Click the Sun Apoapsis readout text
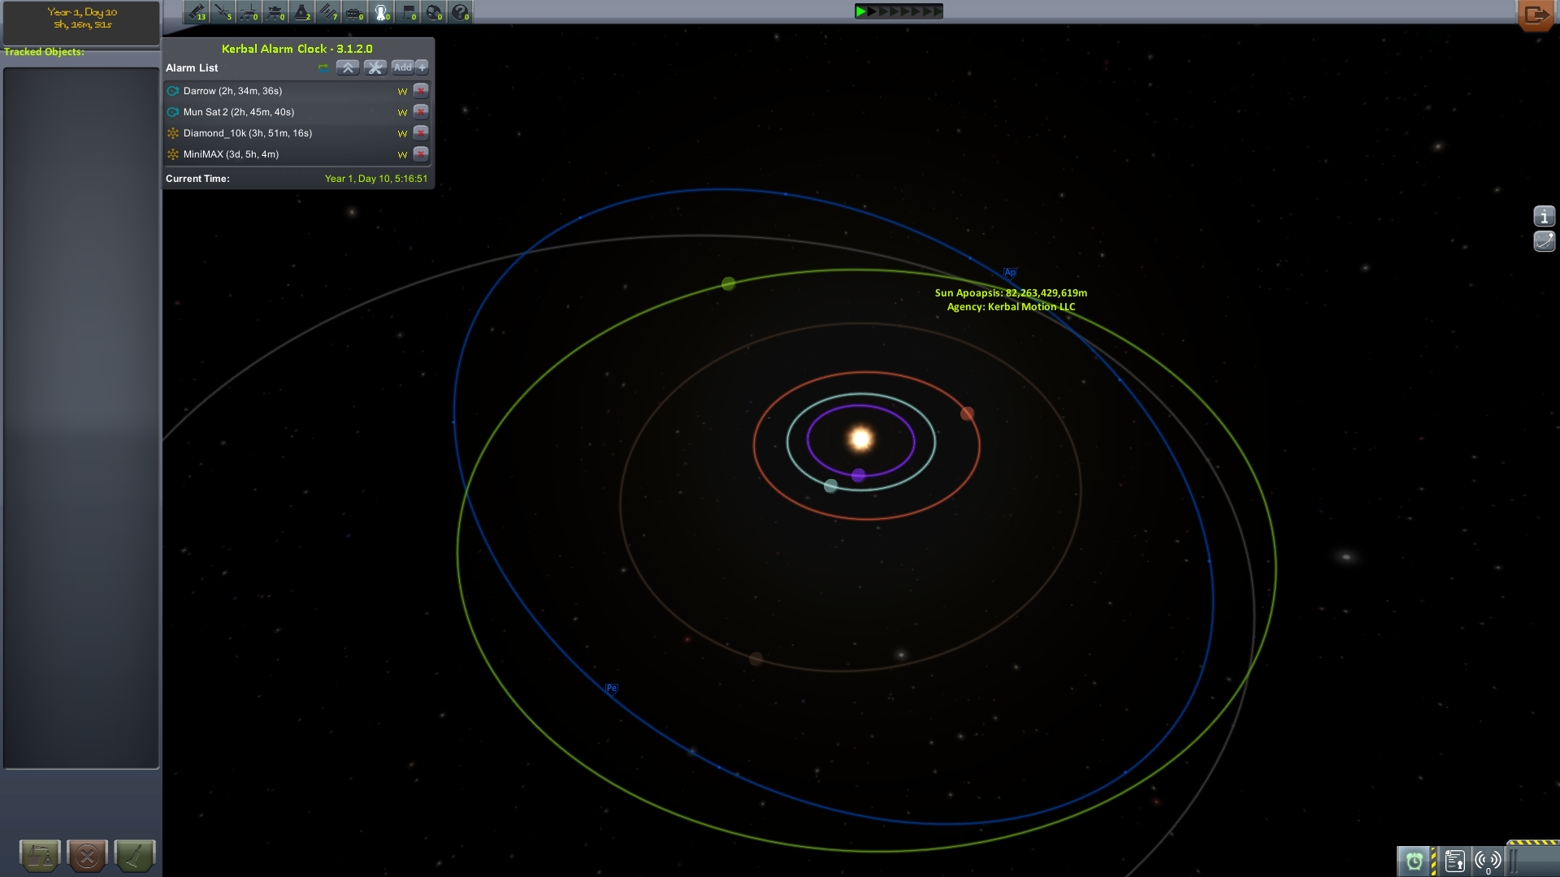The width and height of the screenshot is (1560, 877). click(1011, 293)
